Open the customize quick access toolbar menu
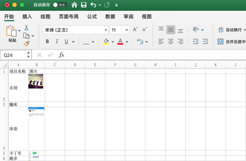 (116, 5)
